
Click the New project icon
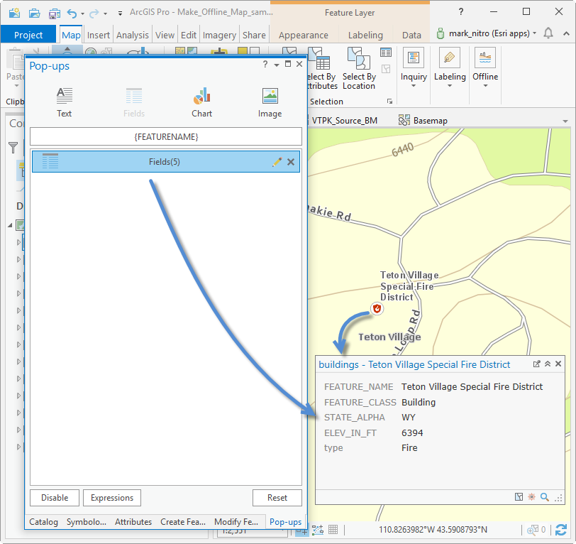15,13
